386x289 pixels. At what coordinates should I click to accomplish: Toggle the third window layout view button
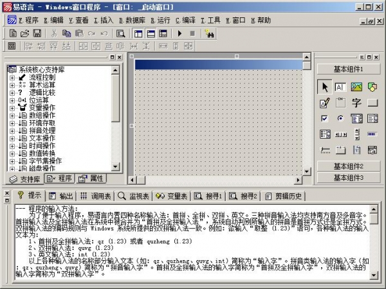[163, 33]
